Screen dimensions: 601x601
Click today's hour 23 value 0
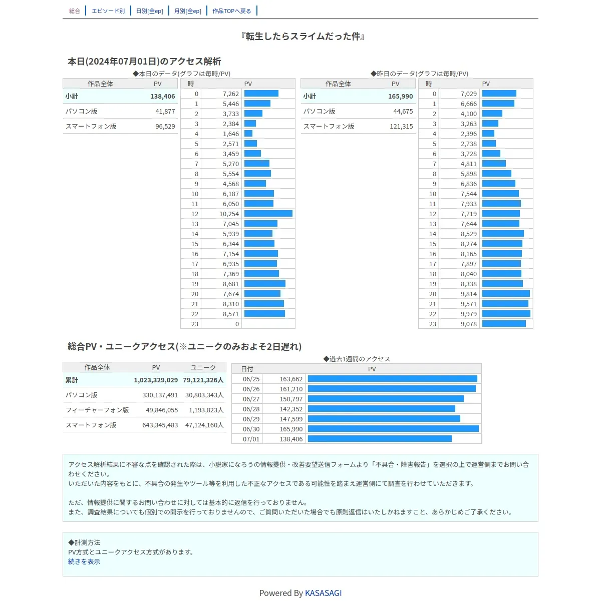pos(237,324)
